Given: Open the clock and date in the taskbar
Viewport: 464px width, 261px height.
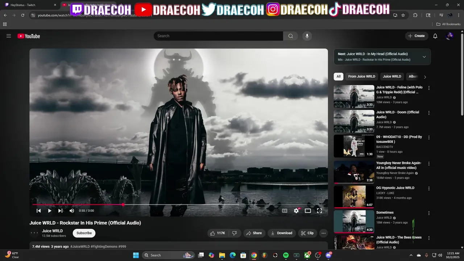Looking at the screenshot, I should pyautogui.click(x=453, y=255).
